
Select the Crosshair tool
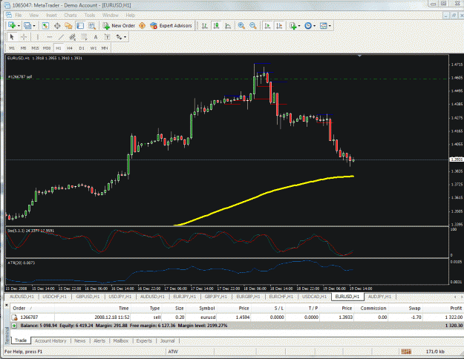point(24,37)
